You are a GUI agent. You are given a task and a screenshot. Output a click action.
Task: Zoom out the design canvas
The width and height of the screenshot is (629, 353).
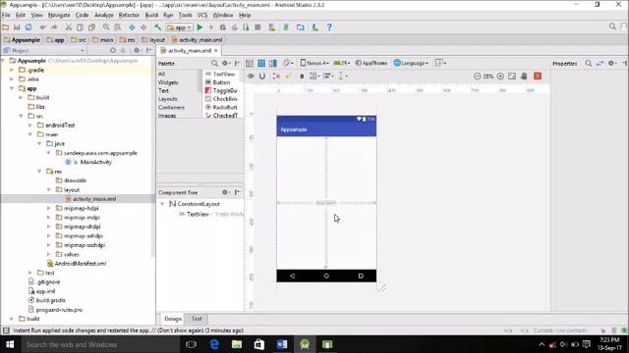[x=477, y=76]
